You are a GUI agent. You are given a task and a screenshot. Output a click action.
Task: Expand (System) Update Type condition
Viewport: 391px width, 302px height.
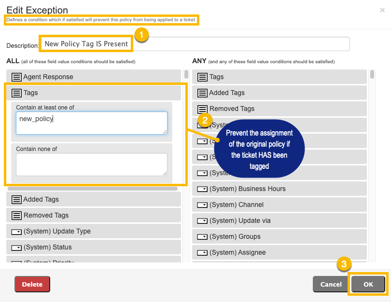94,231
